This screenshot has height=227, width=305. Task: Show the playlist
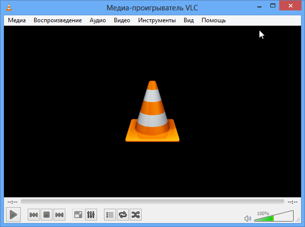[x=110, y=215]
